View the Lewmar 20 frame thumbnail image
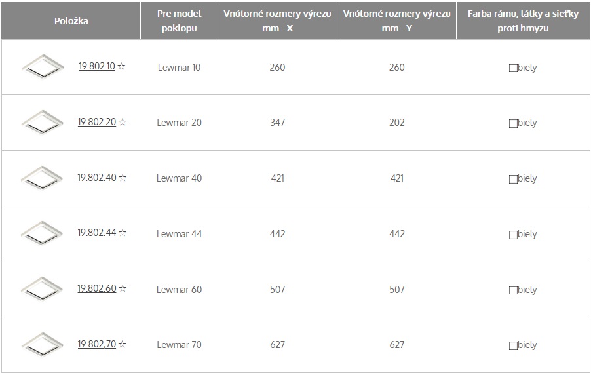 pyautogui.click(x=42, y=122)
